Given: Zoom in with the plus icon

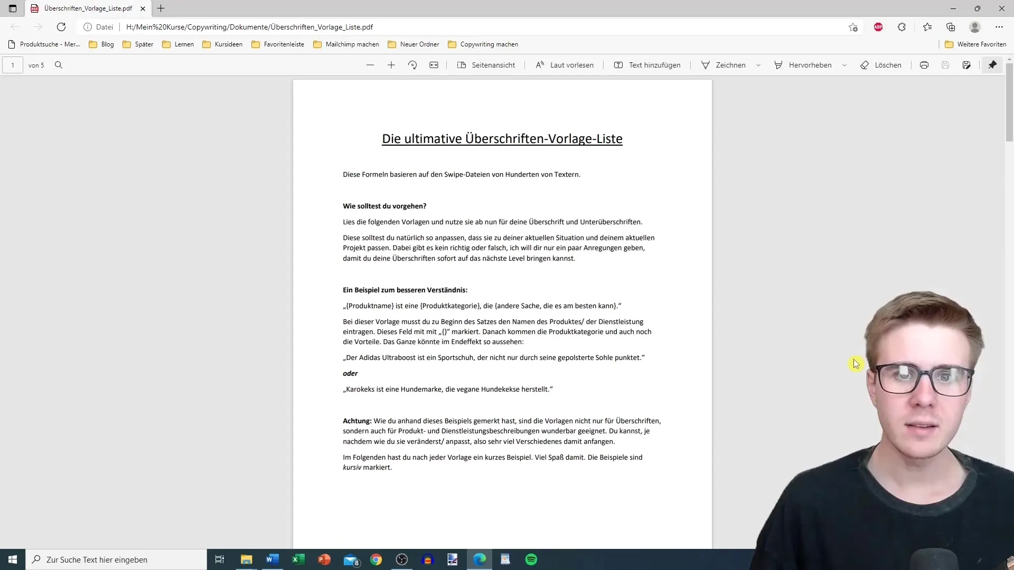Looking at the screenshot, I should [391, 65].
